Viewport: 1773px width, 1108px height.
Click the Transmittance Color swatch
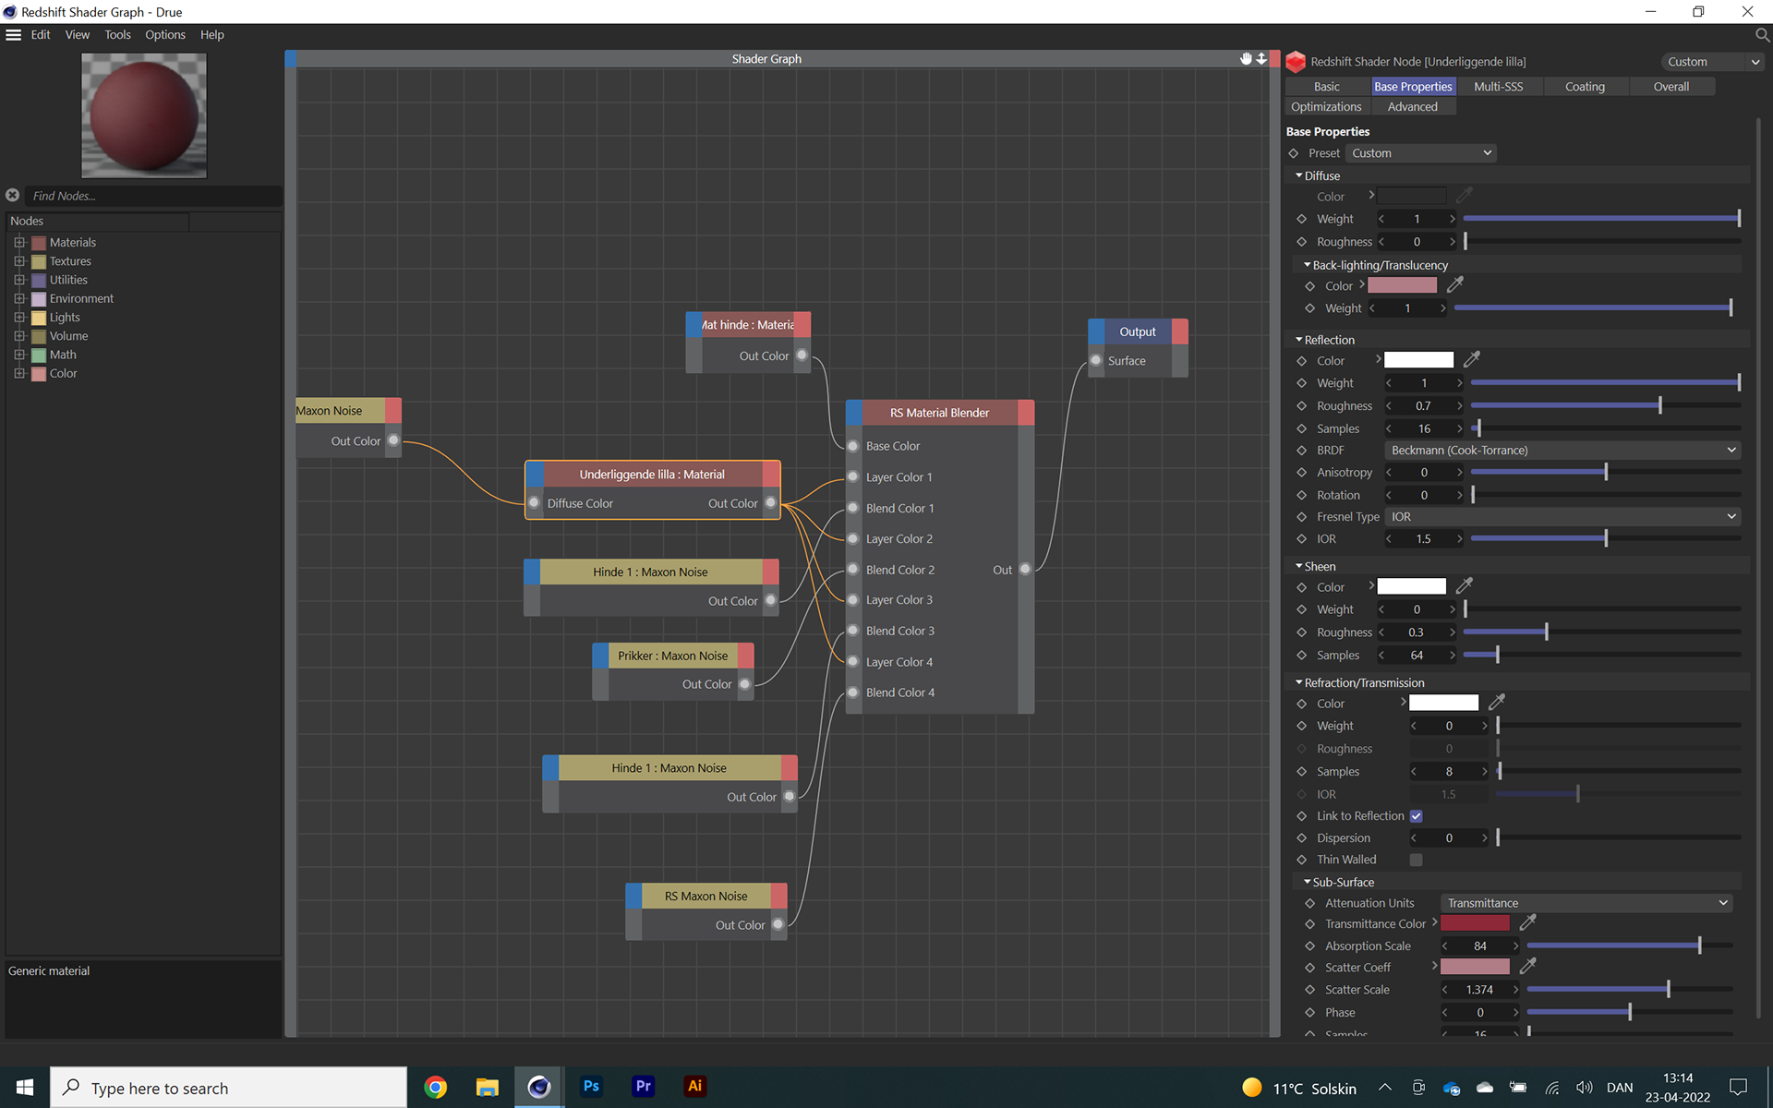[1475, 922]
